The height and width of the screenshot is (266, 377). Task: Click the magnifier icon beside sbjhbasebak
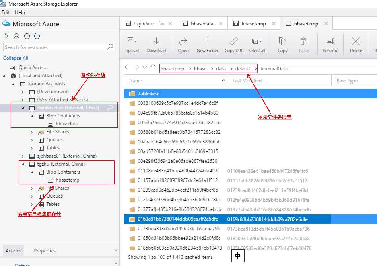click(110, 108)
